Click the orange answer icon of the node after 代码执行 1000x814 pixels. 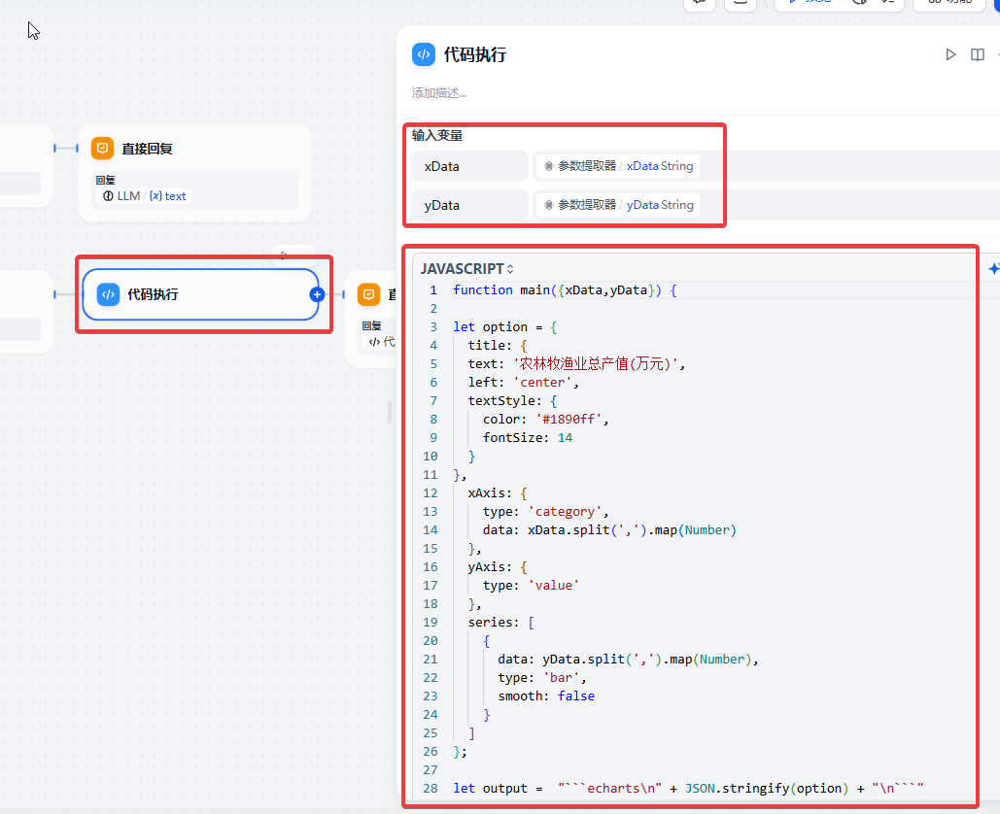[368, 294]
